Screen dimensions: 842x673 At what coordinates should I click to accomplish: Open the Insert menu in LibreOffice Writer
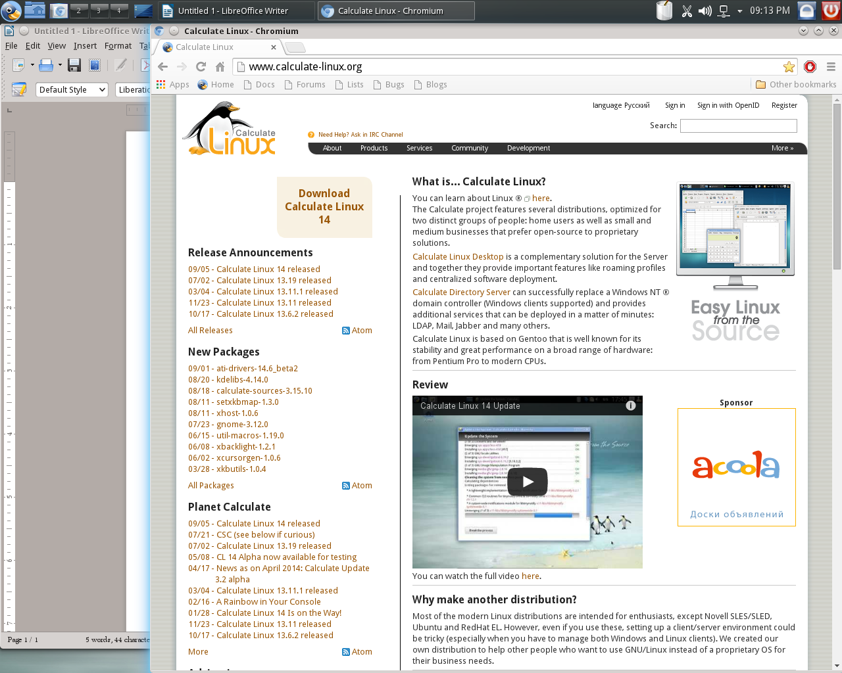85,46
